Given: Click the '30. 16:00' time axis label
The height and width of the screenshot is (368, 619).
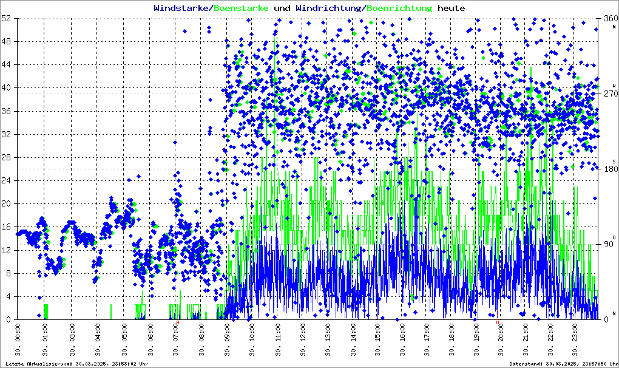Looking at the screenshot, I should (402, 341).
